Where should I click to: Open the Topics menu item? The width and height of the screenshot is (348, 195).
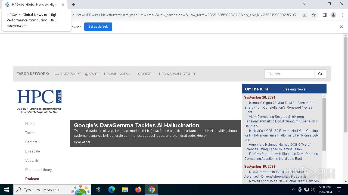30,133
